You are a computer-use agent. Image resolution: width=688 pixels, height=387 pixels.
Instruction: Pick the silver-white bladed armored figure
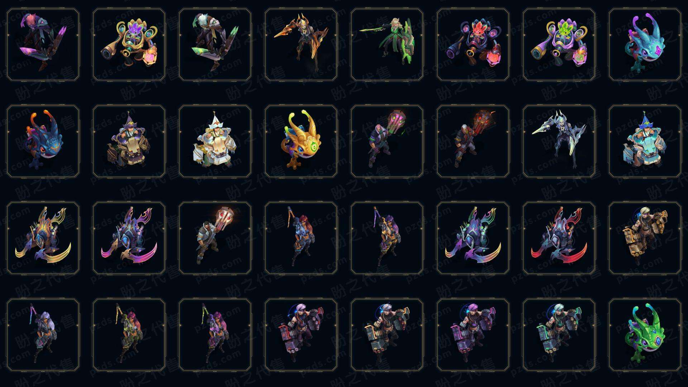(559, 141)
